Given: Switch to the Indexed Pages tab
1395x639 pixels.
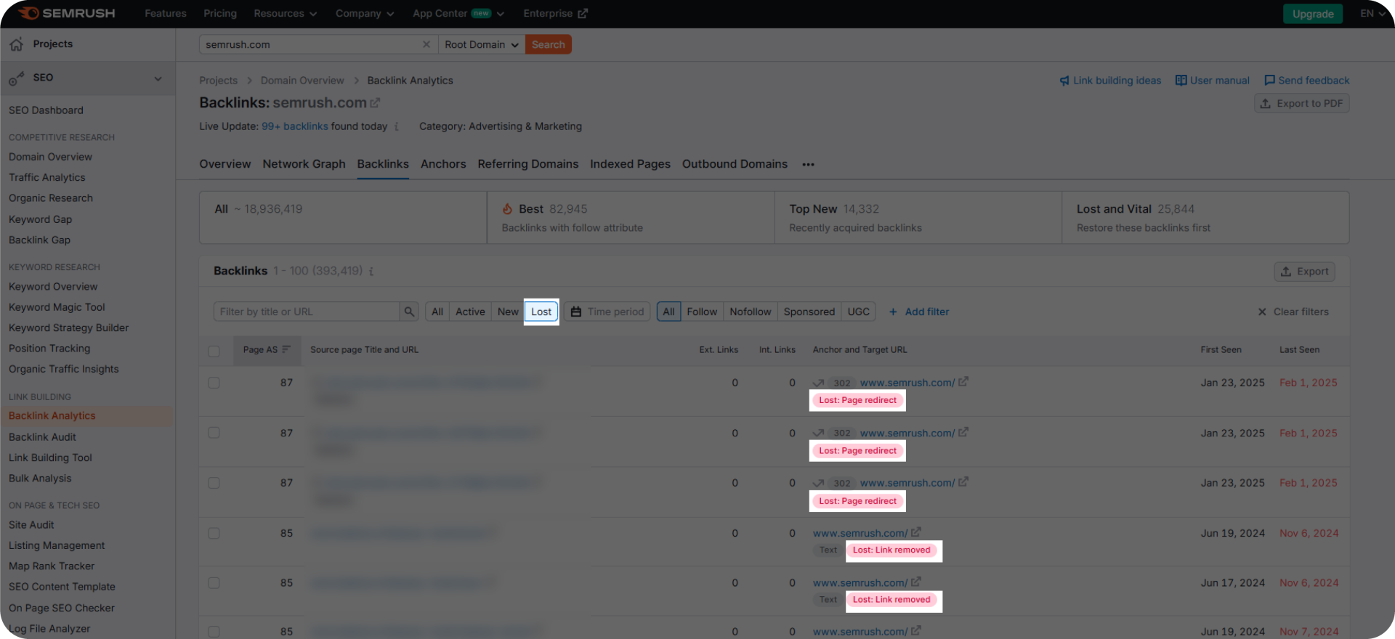Looking at the screenshot, I should point(630,164).
